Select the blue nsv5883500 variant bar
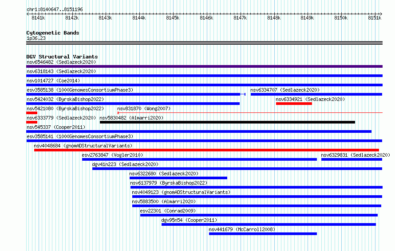395x251 pixels. [x=257, y=206]
